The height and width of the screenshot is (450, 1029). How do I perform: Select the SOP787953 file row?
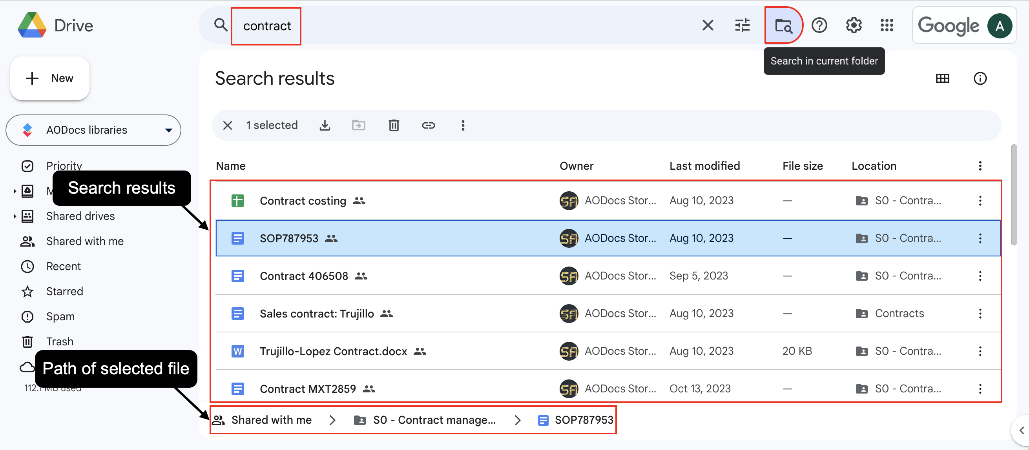pos(608,238)
